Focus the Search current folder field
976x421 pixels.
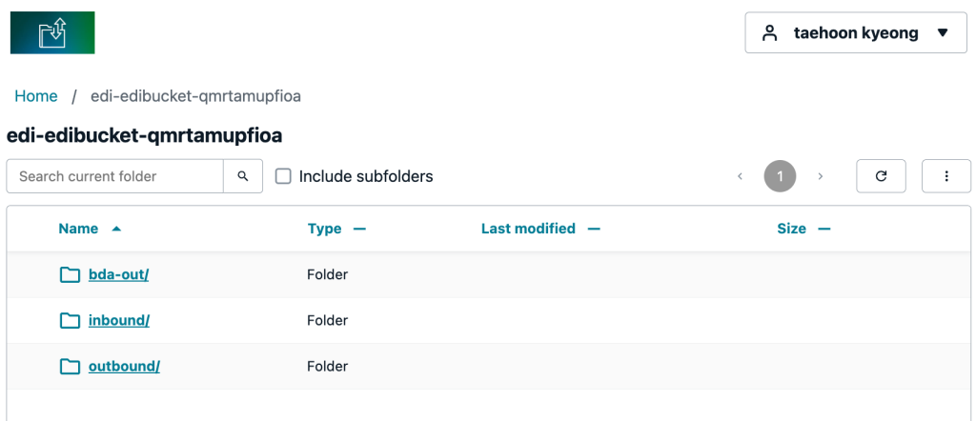pyautogui.click(x=115, y=176)
